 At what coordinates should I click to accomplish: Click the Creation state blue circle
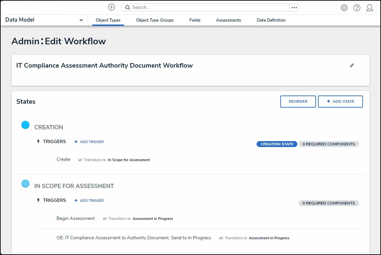[25, 125]
